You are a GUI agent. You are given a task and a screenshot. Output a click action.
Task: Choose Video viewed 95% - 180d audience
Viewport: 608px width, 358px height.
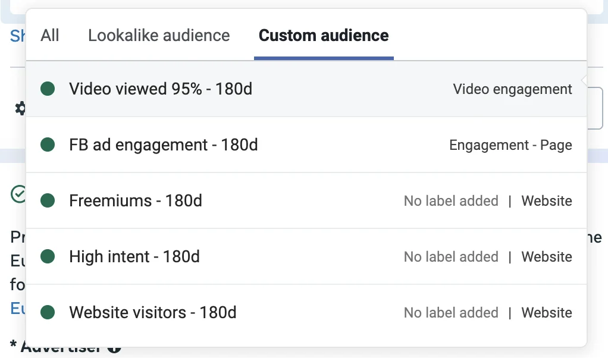(x=306, y=89)
